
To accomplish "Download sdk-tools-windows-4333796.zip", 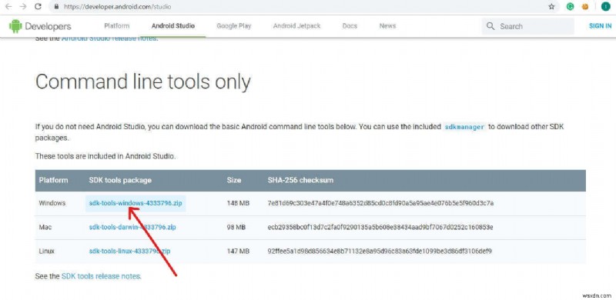I will click(136, 203).
